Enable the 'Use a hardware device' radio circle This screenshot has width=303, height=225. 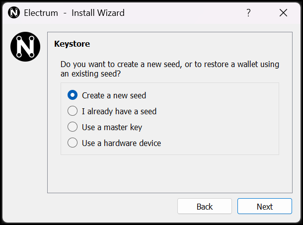coord(73,143)
